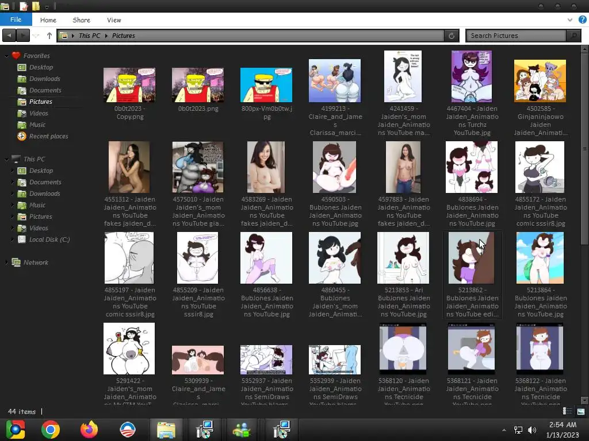Expand Local Disk (C:) node
Image resolution: width=589 pixels, height=441 pixels.
click(13, 239)
